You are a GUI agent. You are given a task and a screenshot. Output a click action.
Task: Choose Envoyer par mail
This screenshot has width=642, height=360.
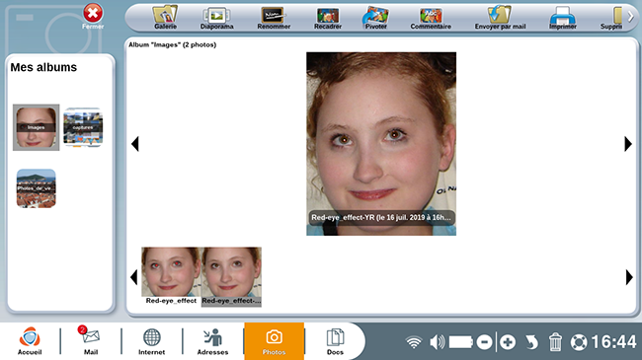click(500, 18)
